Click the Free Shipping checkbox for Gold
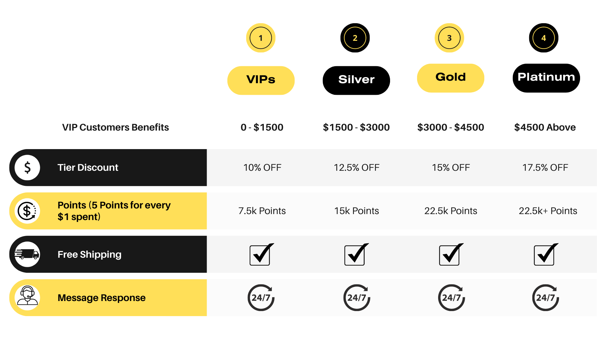 (x=450, y=255)
